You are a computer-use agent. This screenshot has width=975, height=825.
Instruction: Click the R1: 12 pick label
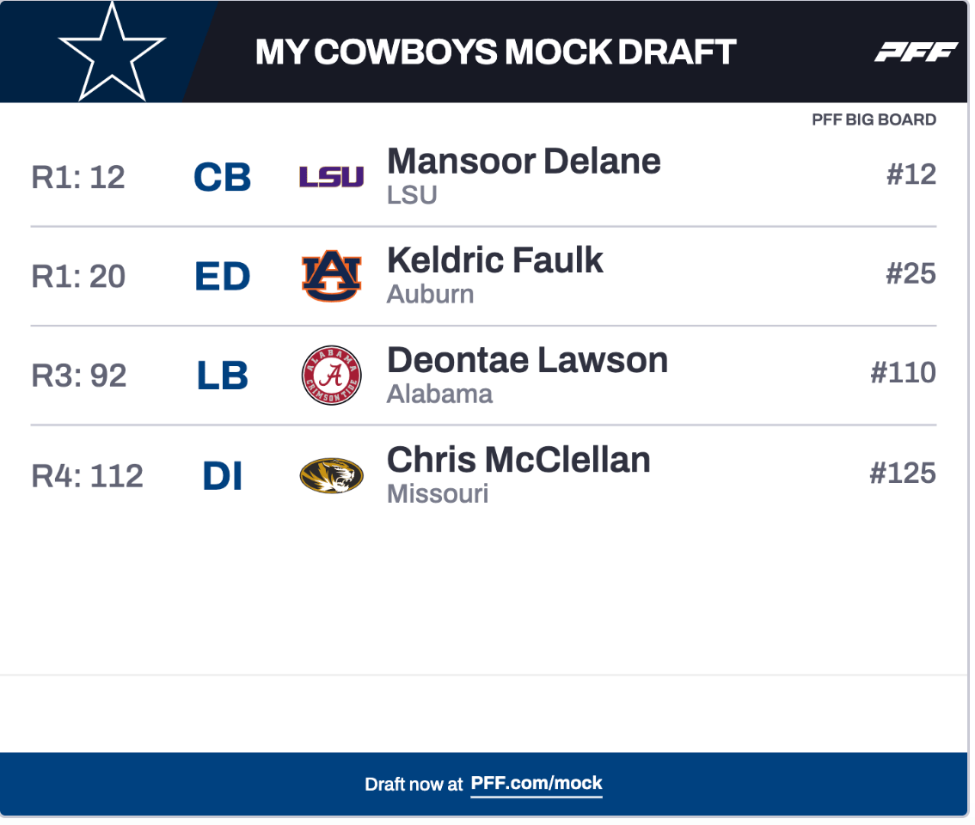[78, 177]
